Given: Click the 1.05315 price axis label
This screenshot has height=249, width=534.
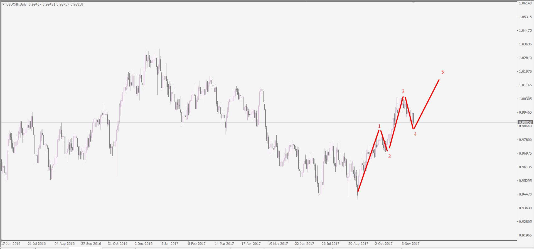Looking at the screenshot, I should click(525, 17).
